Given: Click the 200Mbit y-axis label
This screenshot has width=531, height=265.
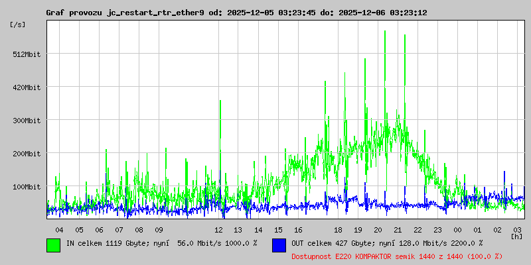Looking at the screenshot, I should 27,154.
